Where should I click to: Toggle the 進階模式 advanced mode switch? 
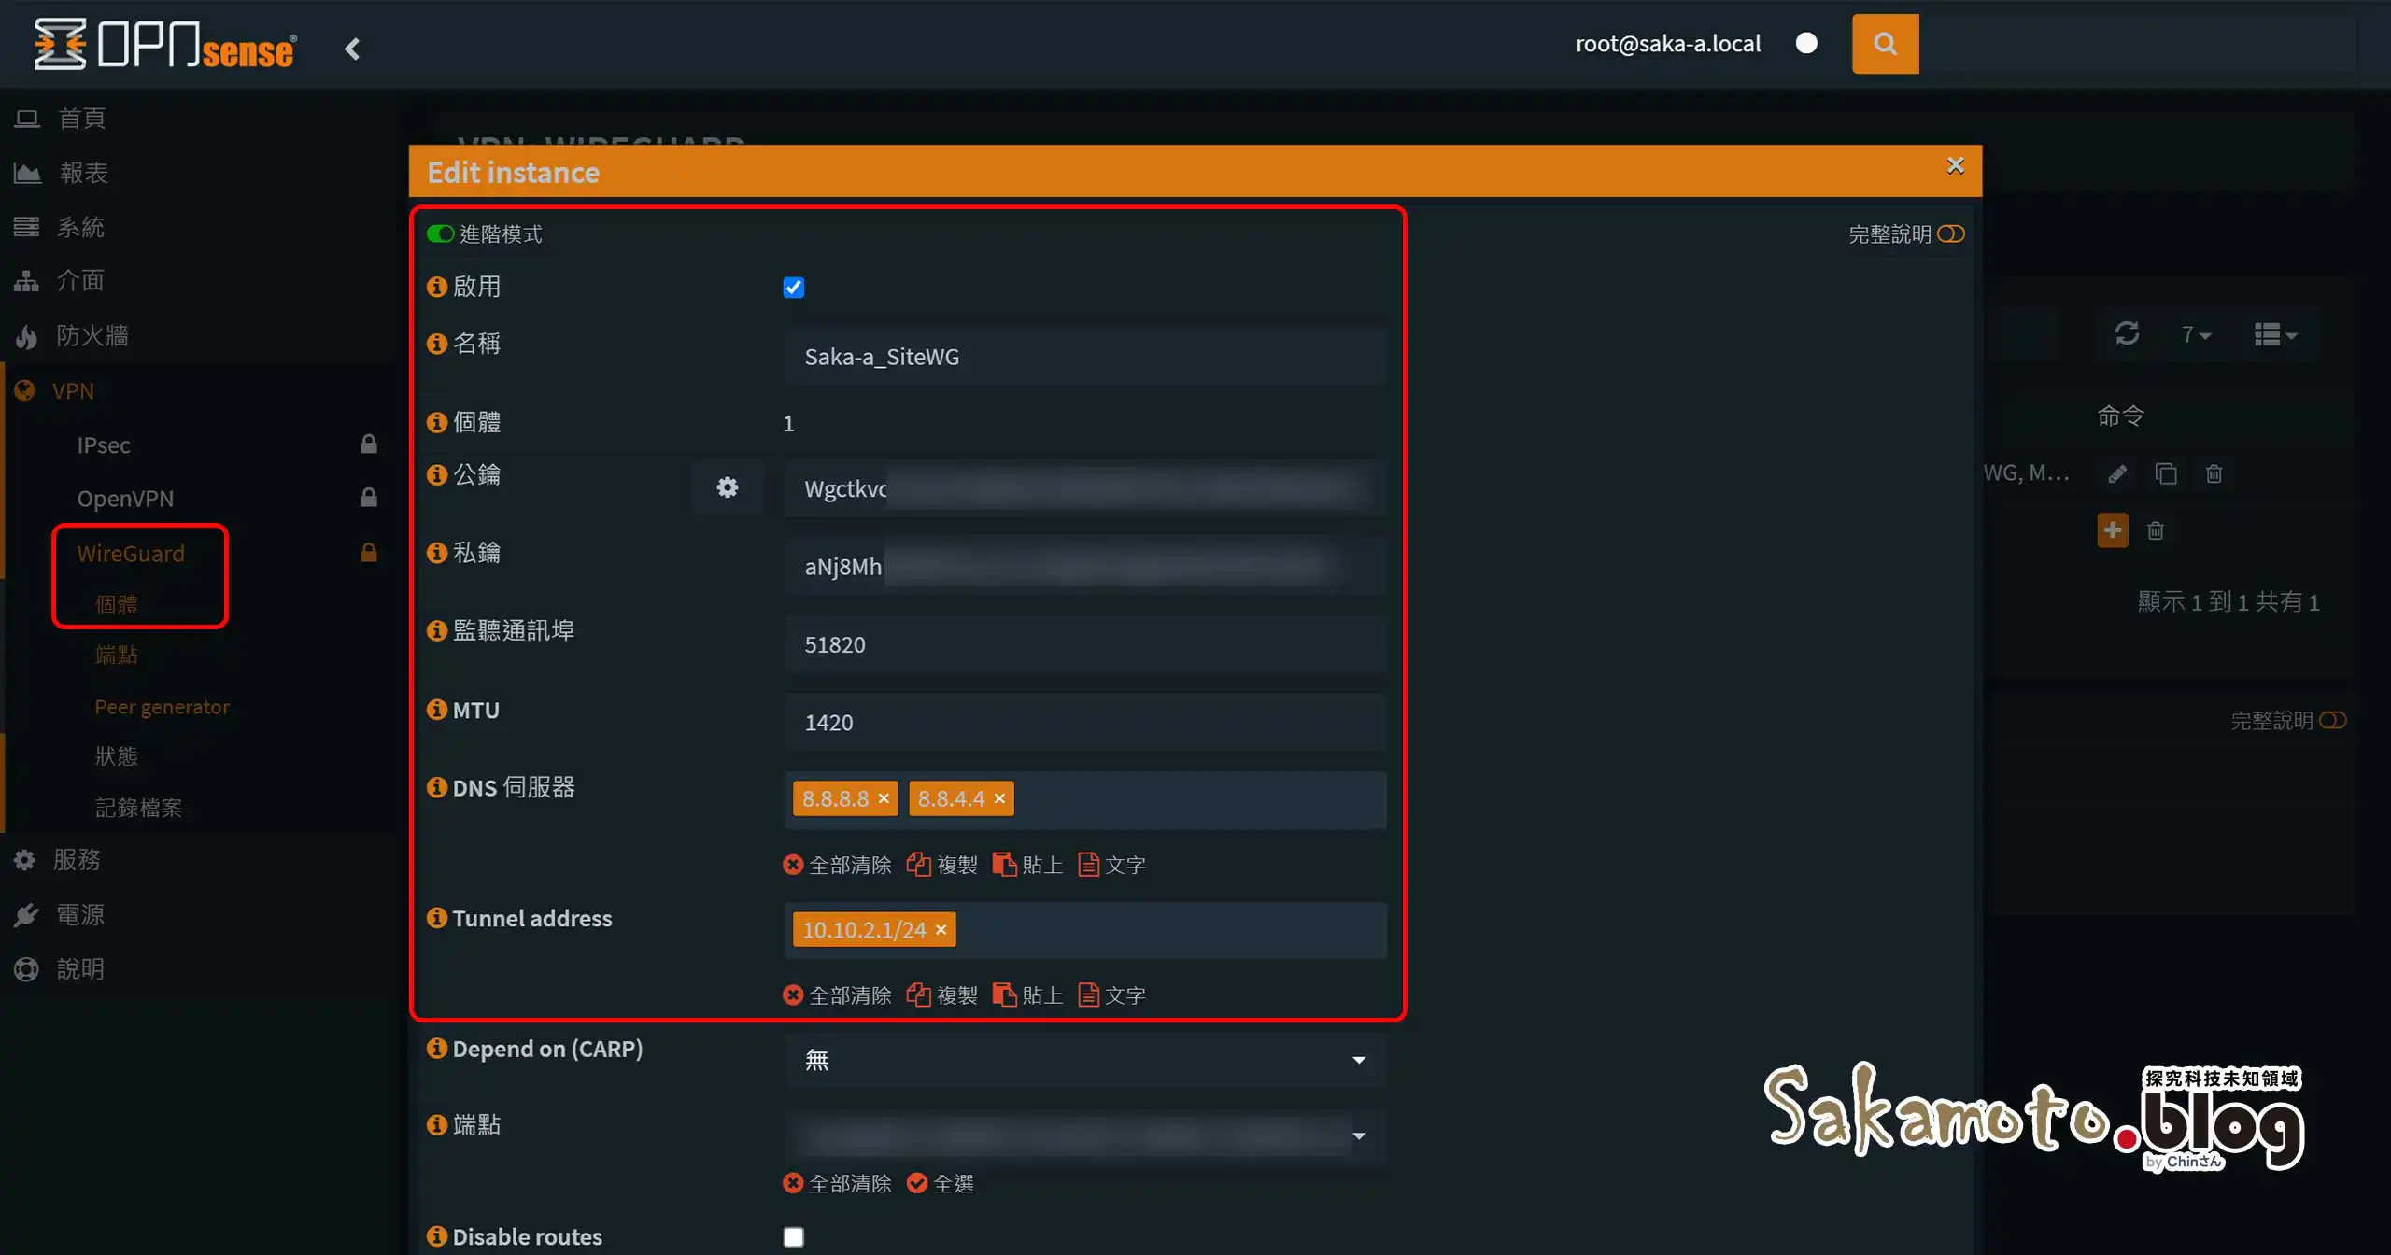[440, 233]
